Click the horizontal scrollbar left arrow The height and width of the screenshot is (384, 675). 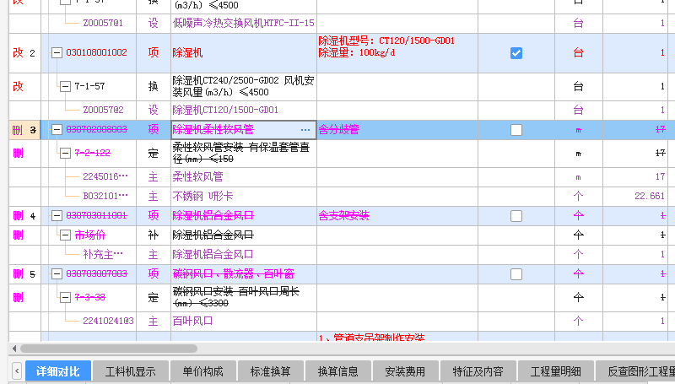point(14,349)
